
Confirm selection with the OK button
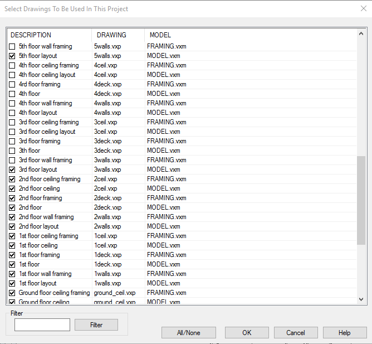pos(247,333)
